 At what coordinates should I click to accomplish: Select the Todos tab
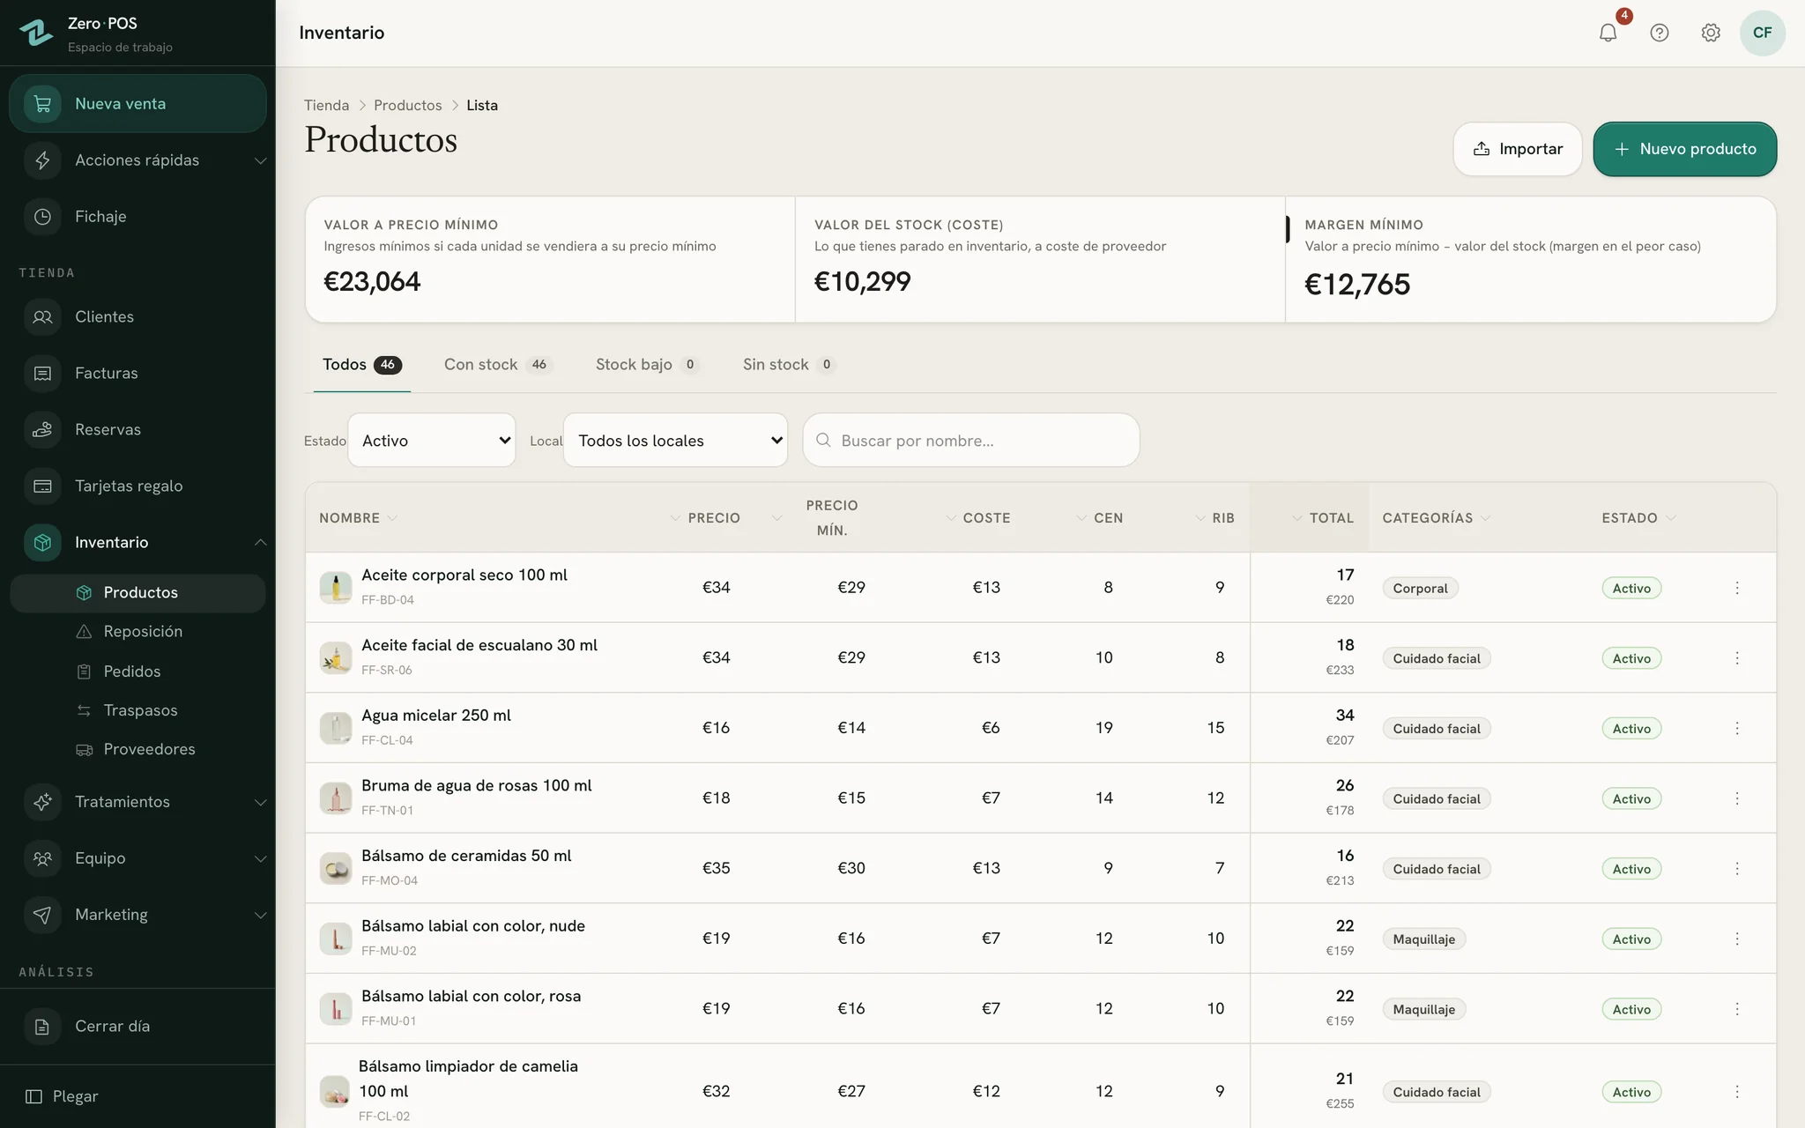coord(362,365)
